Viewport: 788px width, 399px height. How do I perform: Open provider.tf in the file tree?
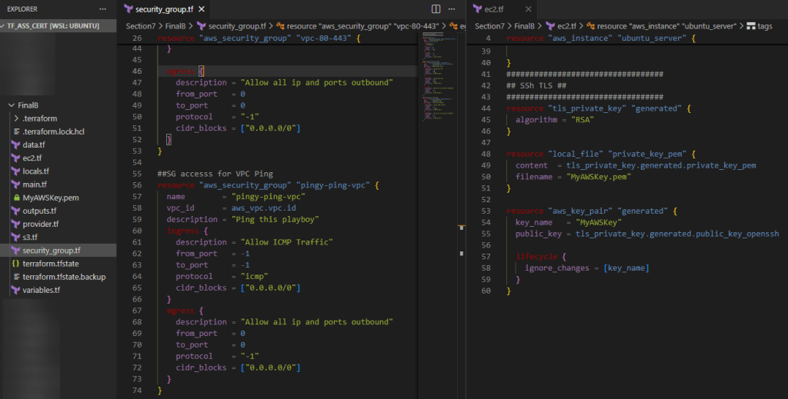41,224
